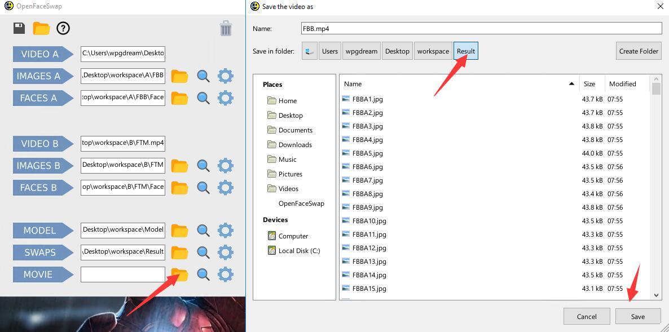
Task: Open settings gear for IMAGES A
Action: click(225, 76)
